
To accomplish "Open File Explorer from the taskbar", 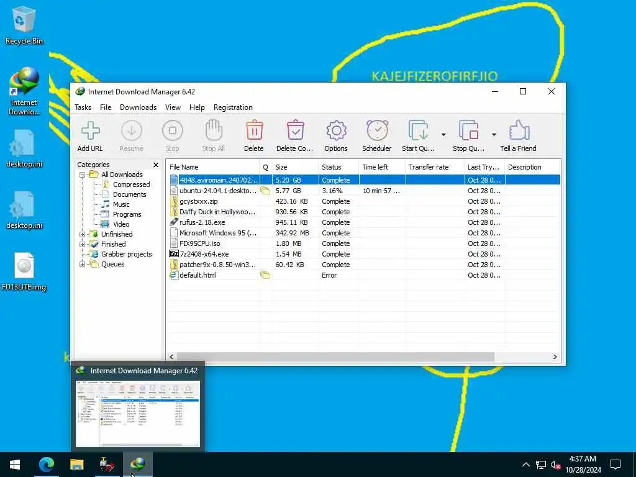I will (76, 465).
